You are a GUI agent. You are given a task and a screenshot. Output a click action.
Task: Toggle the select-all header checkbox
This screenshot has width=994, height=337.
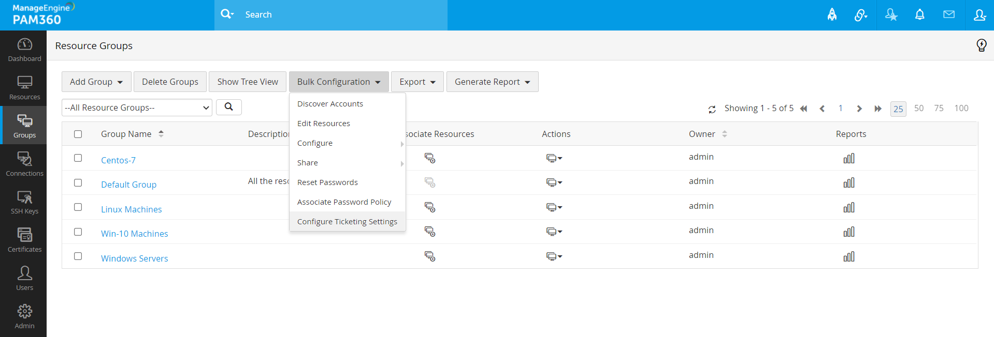tap(78, 134)
